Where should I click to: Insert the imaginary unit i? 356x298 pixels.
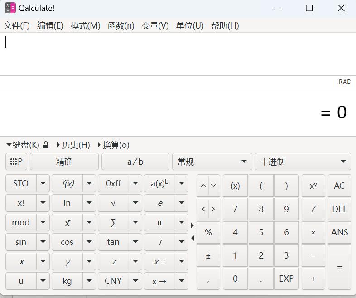(159, 242)
